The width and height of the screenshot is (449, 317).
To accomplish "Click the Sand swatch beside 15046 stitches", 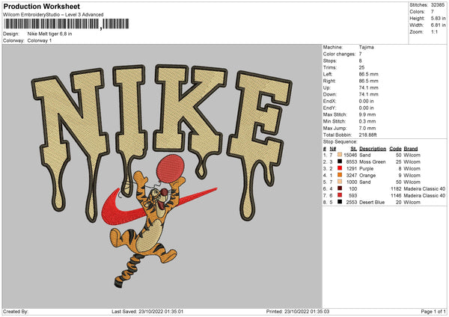I will coord(340,155).
